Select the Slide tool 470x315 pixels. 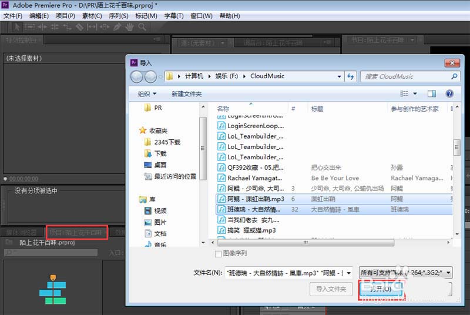coord(105,27)
